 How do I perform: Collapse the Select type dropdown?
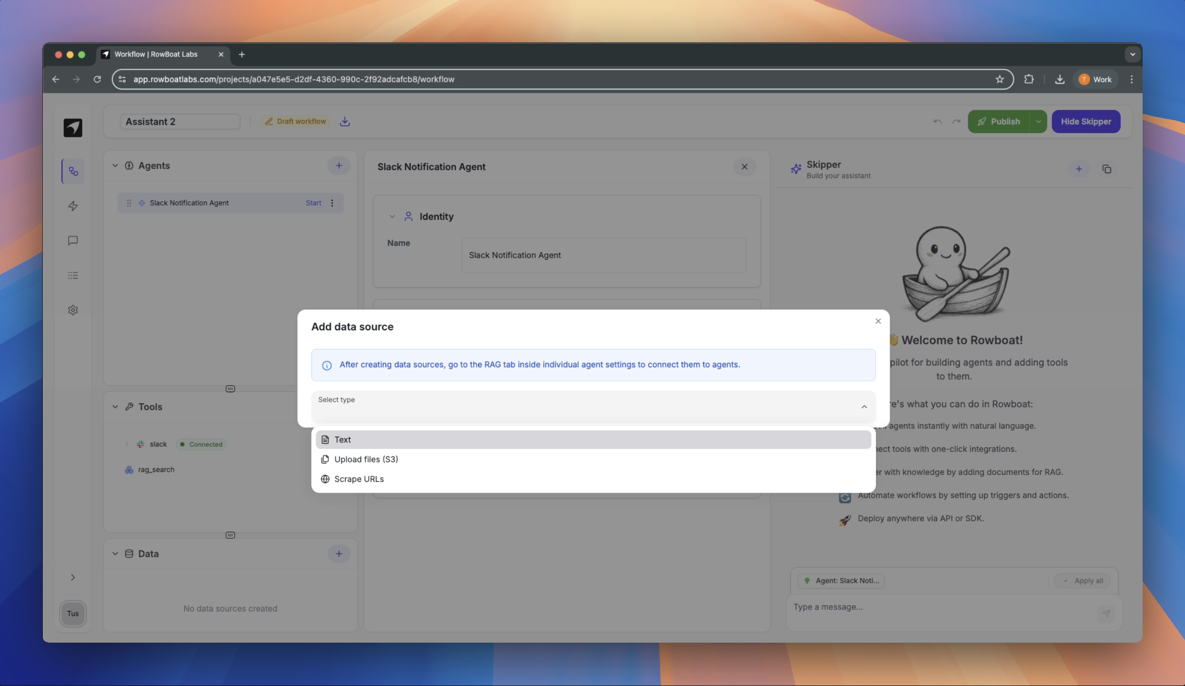point(864,407)
